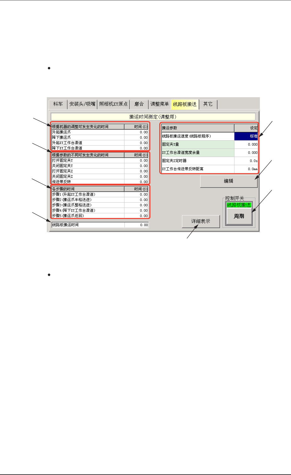The width and height of the screenshot is (291, 475).
Task: Click the 标准 value for 线路板搬运速度
Action: [246, 136]
